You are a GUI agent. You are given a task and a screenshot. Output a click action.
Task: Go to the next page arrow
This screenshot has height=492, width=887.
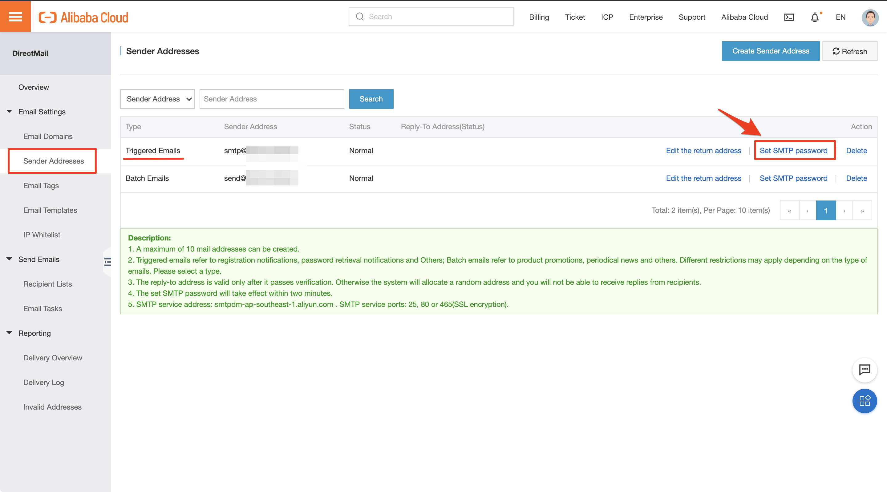[x=844, y=210]
